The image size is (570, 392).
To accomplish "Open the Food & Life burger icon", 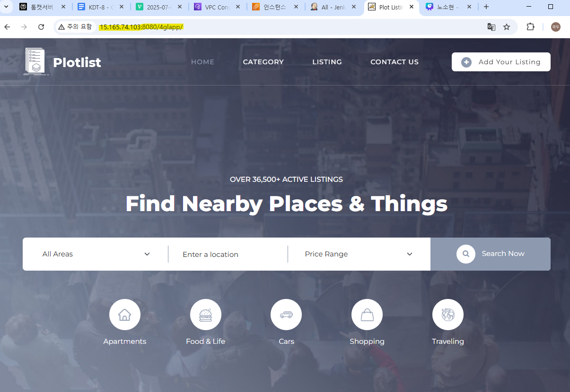I will tap(206, 315).
